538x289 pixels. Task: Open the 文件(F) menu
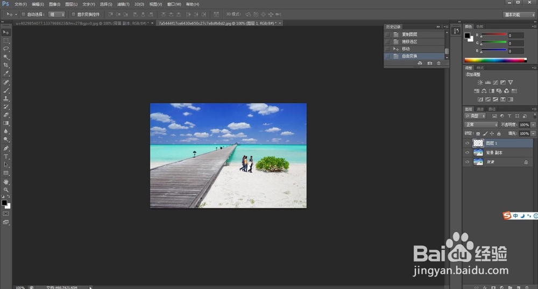point(20,4)
